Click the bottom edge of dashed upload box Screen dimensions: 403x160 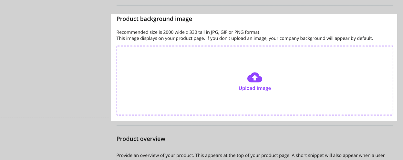pos(255,115)
